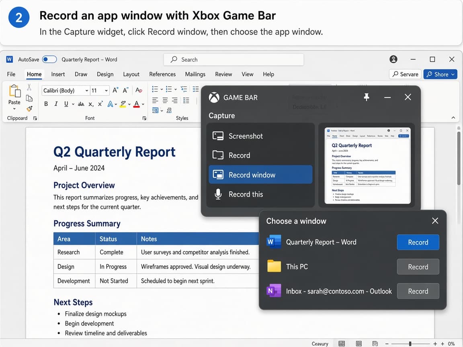Open font color dropdown arrow
Image resolution: width=463 pixels, height=347 pixels.
[x=143, y=104]
